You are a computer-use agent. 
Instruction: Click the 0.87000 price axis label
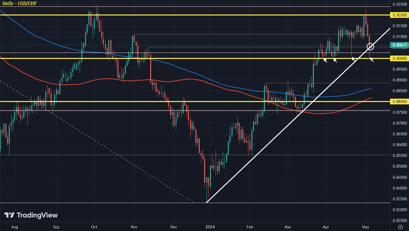pyautogui.click(x=400, y=123)
